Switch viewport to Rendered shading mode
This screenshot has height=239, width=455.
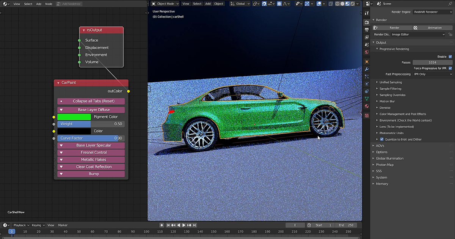click(x=352, y=3)
